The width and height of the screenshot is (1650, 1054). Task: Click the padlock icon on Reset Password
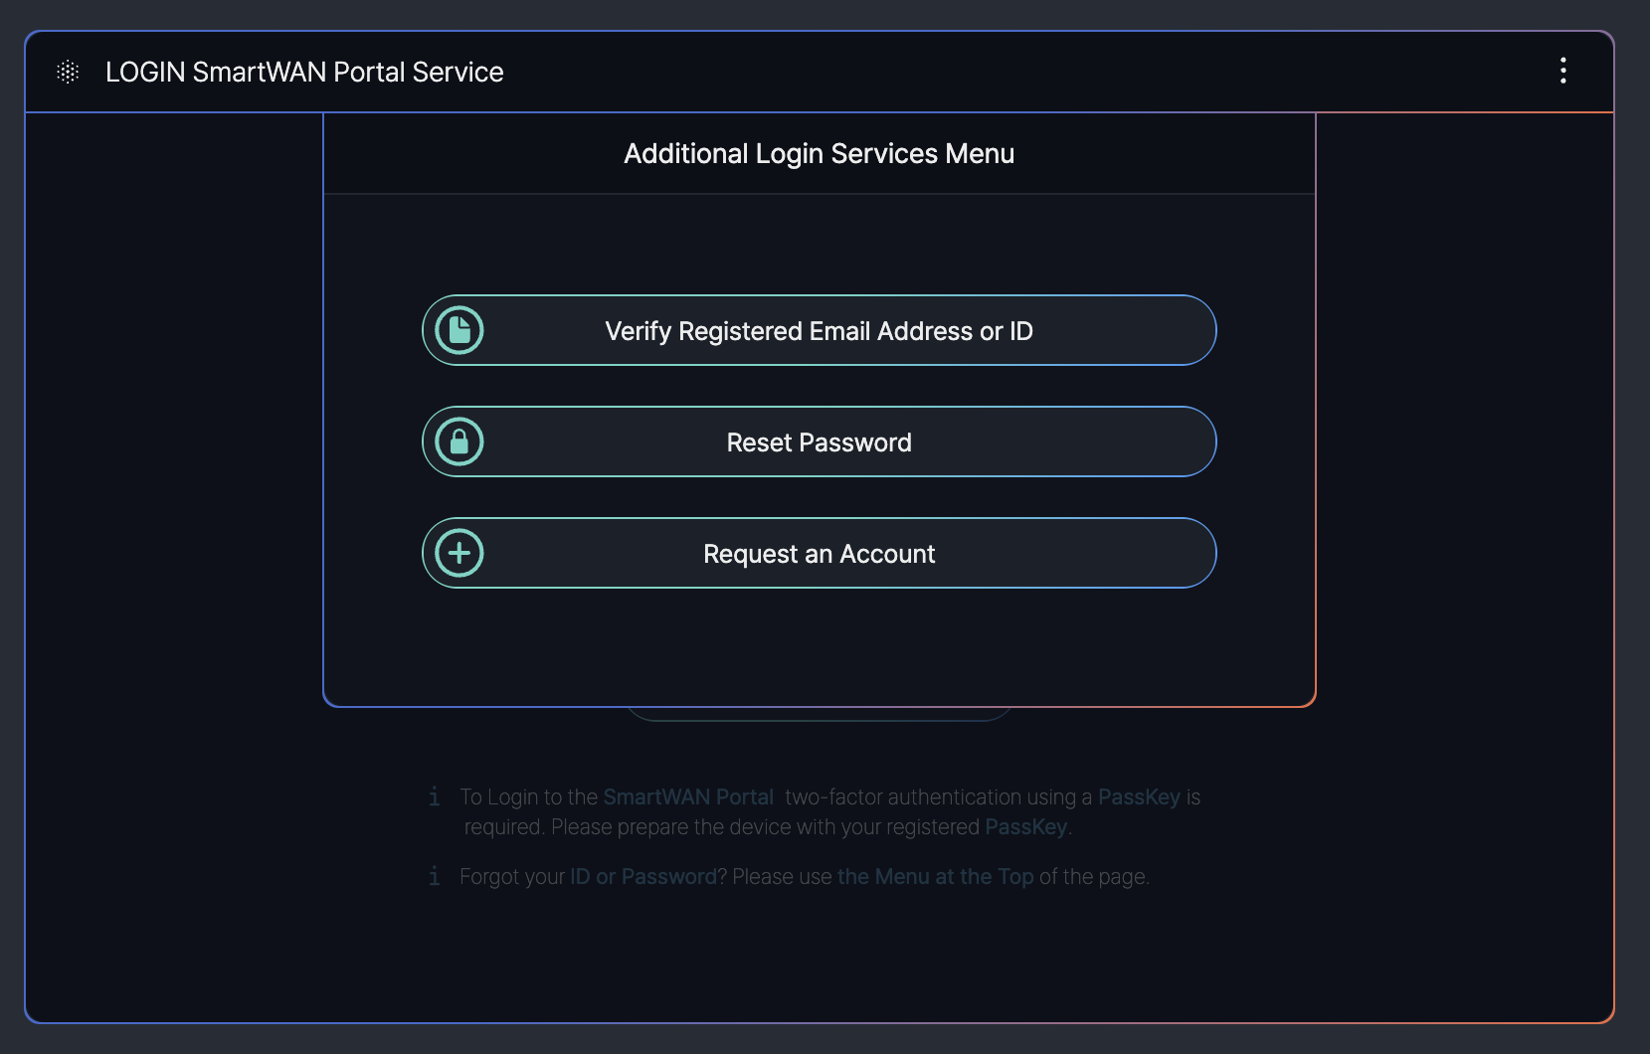click(459, 441)
